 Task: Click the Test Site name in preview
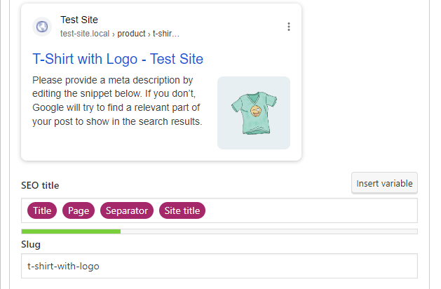tap(79, 20)
